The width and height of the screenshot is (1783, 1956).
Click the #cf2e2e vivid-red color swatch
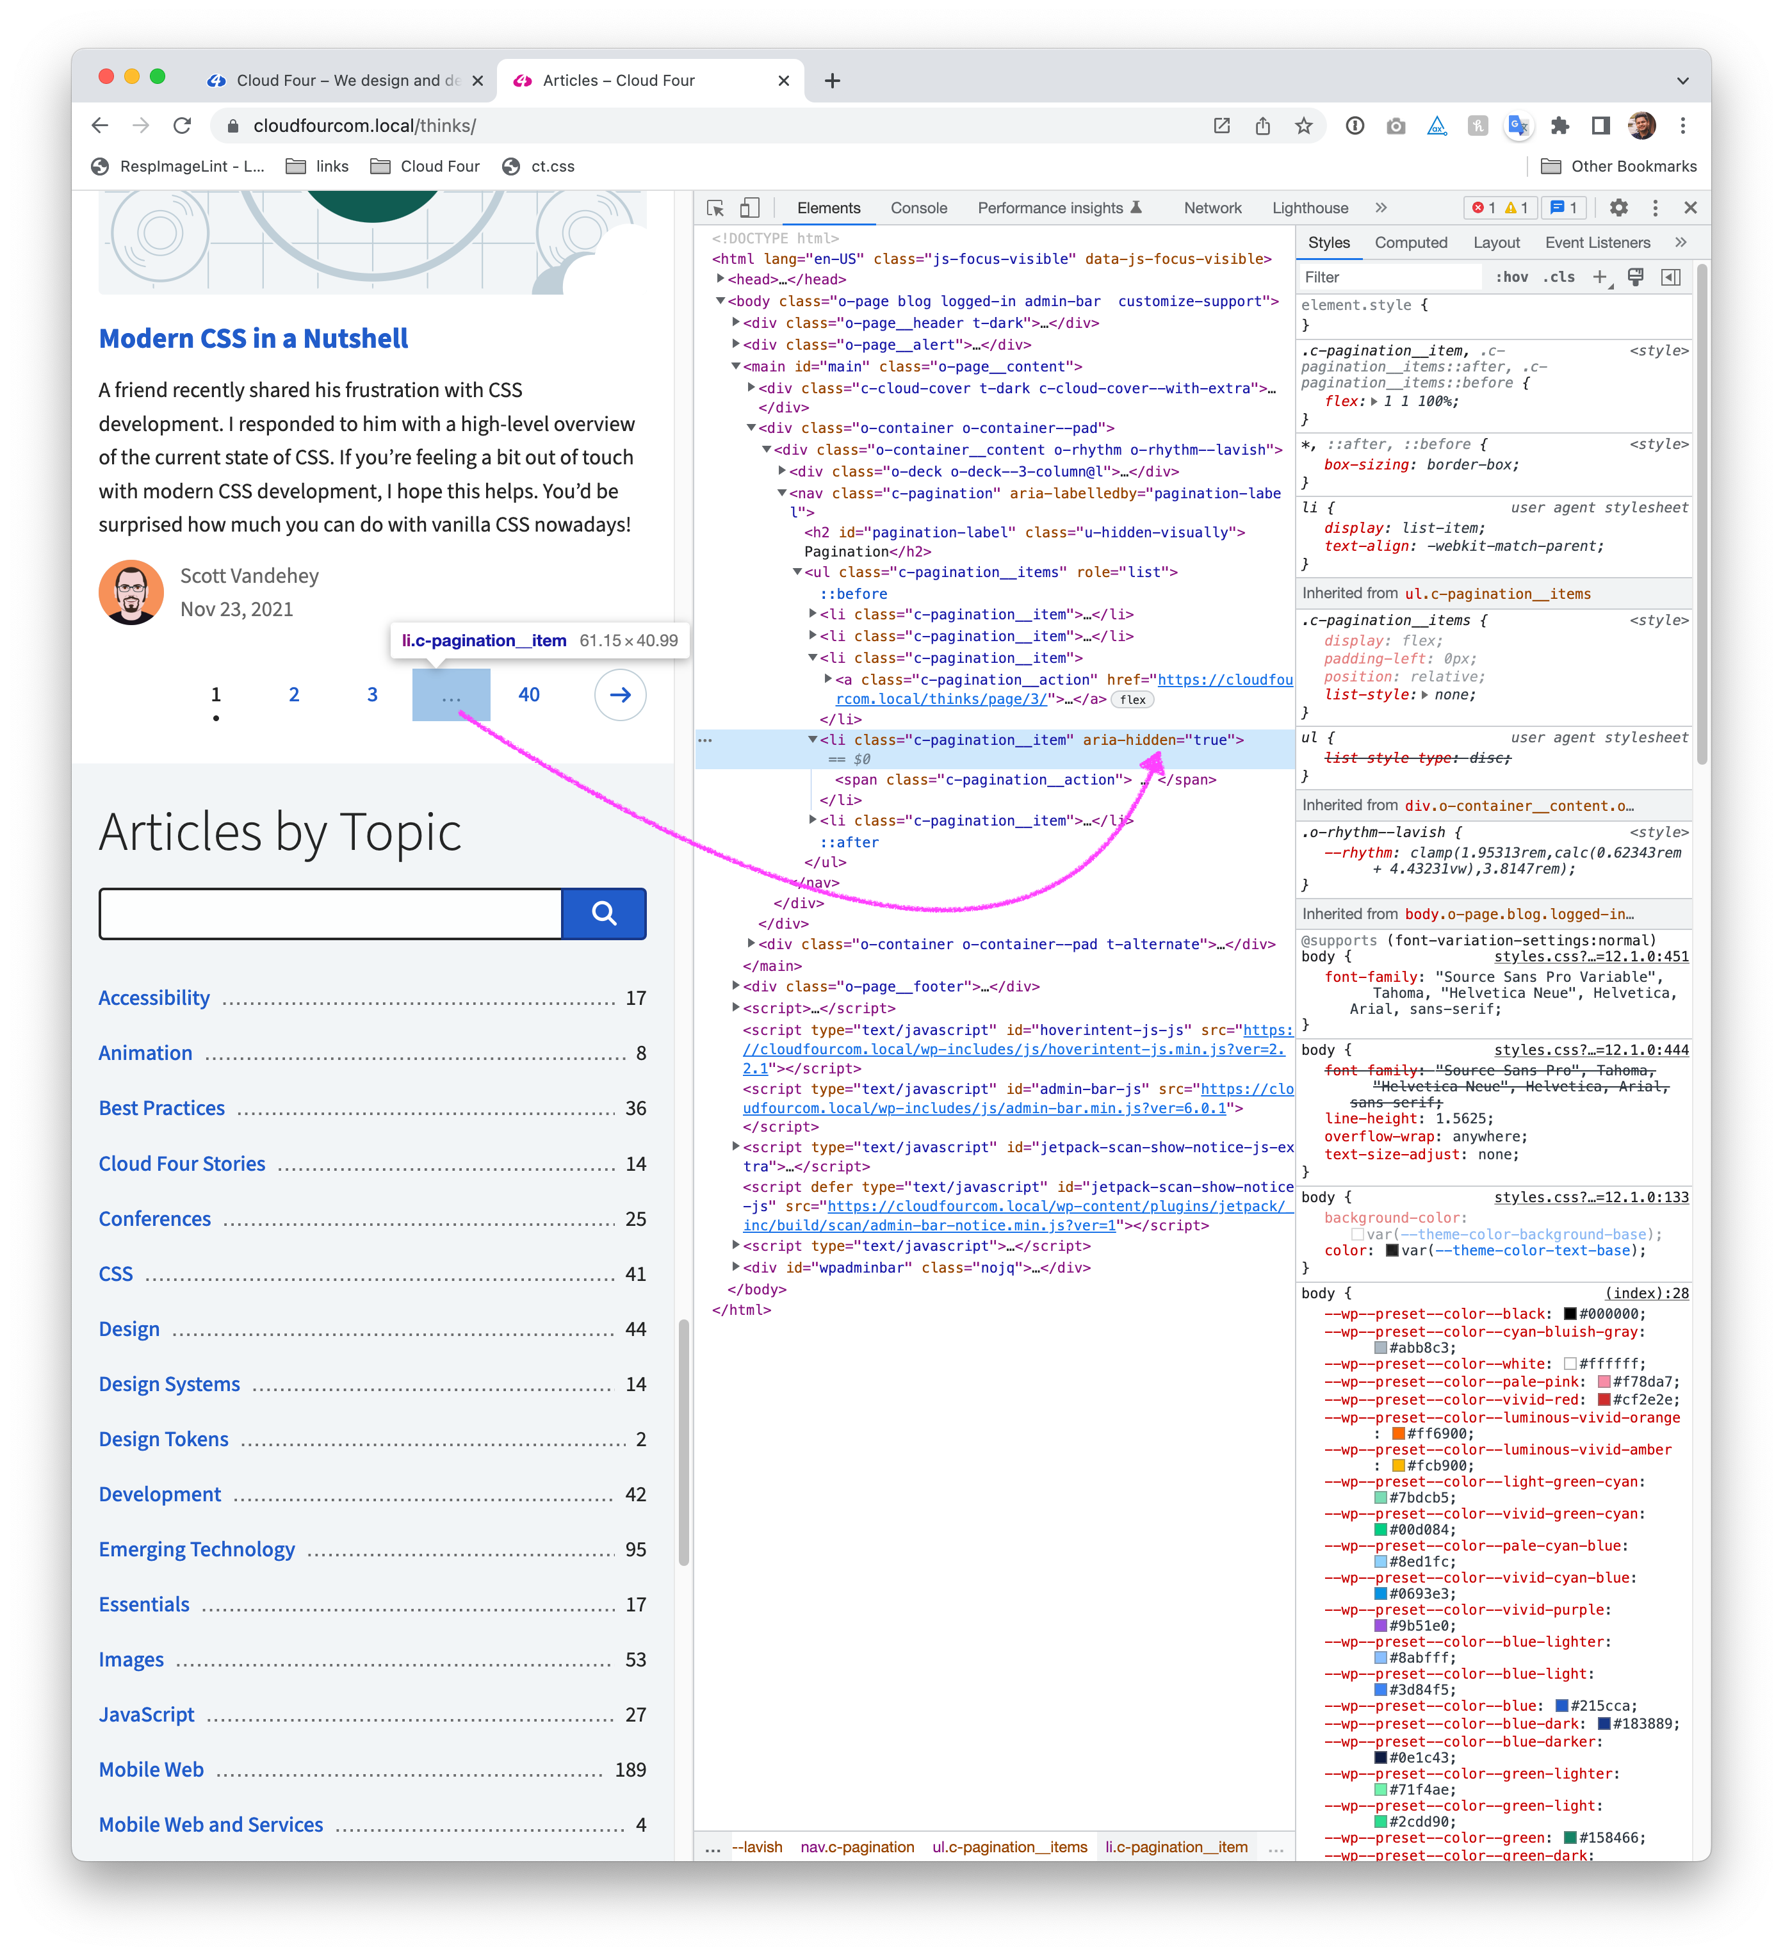click(1604, 1399)
